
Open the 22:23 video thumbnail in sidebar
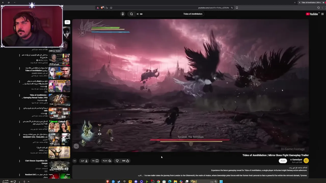(59, 59)
